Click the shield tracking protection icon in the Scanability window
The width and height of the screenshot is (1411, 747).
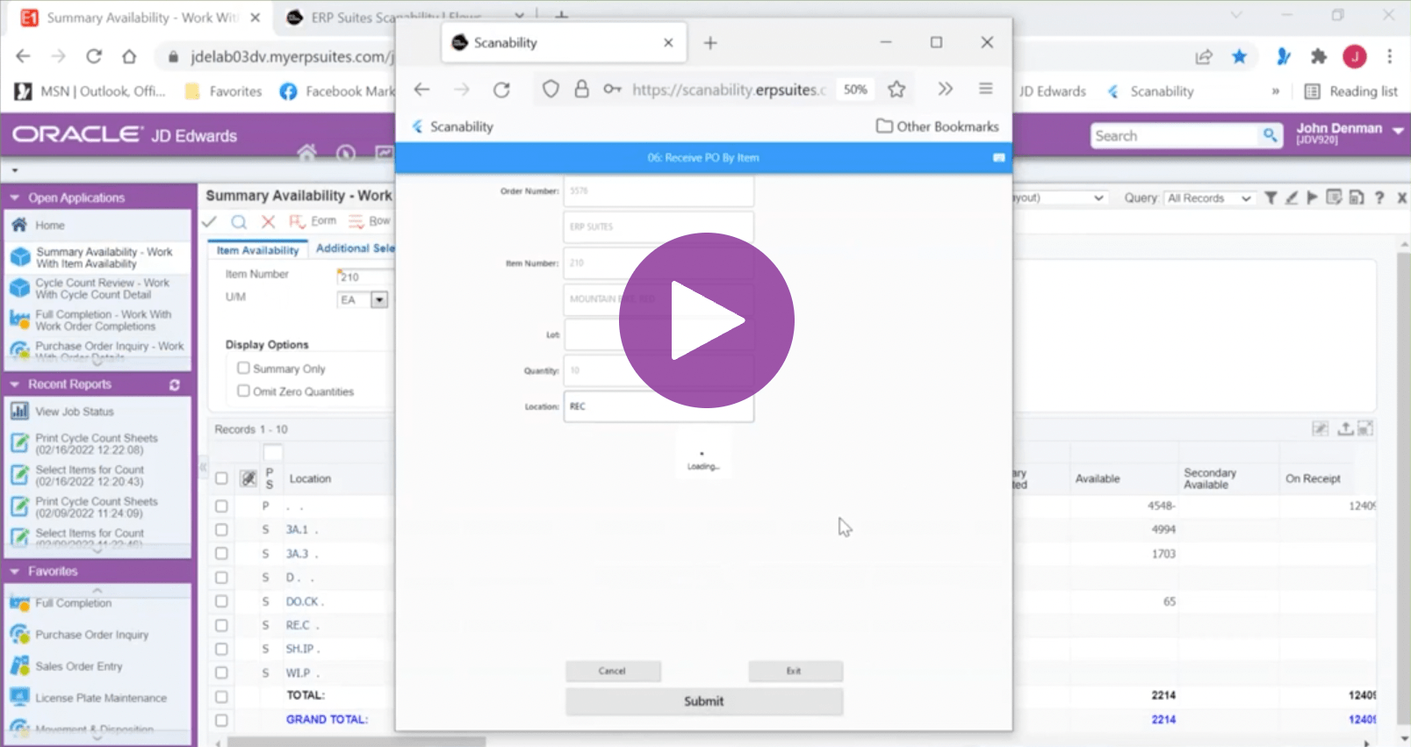551,89
